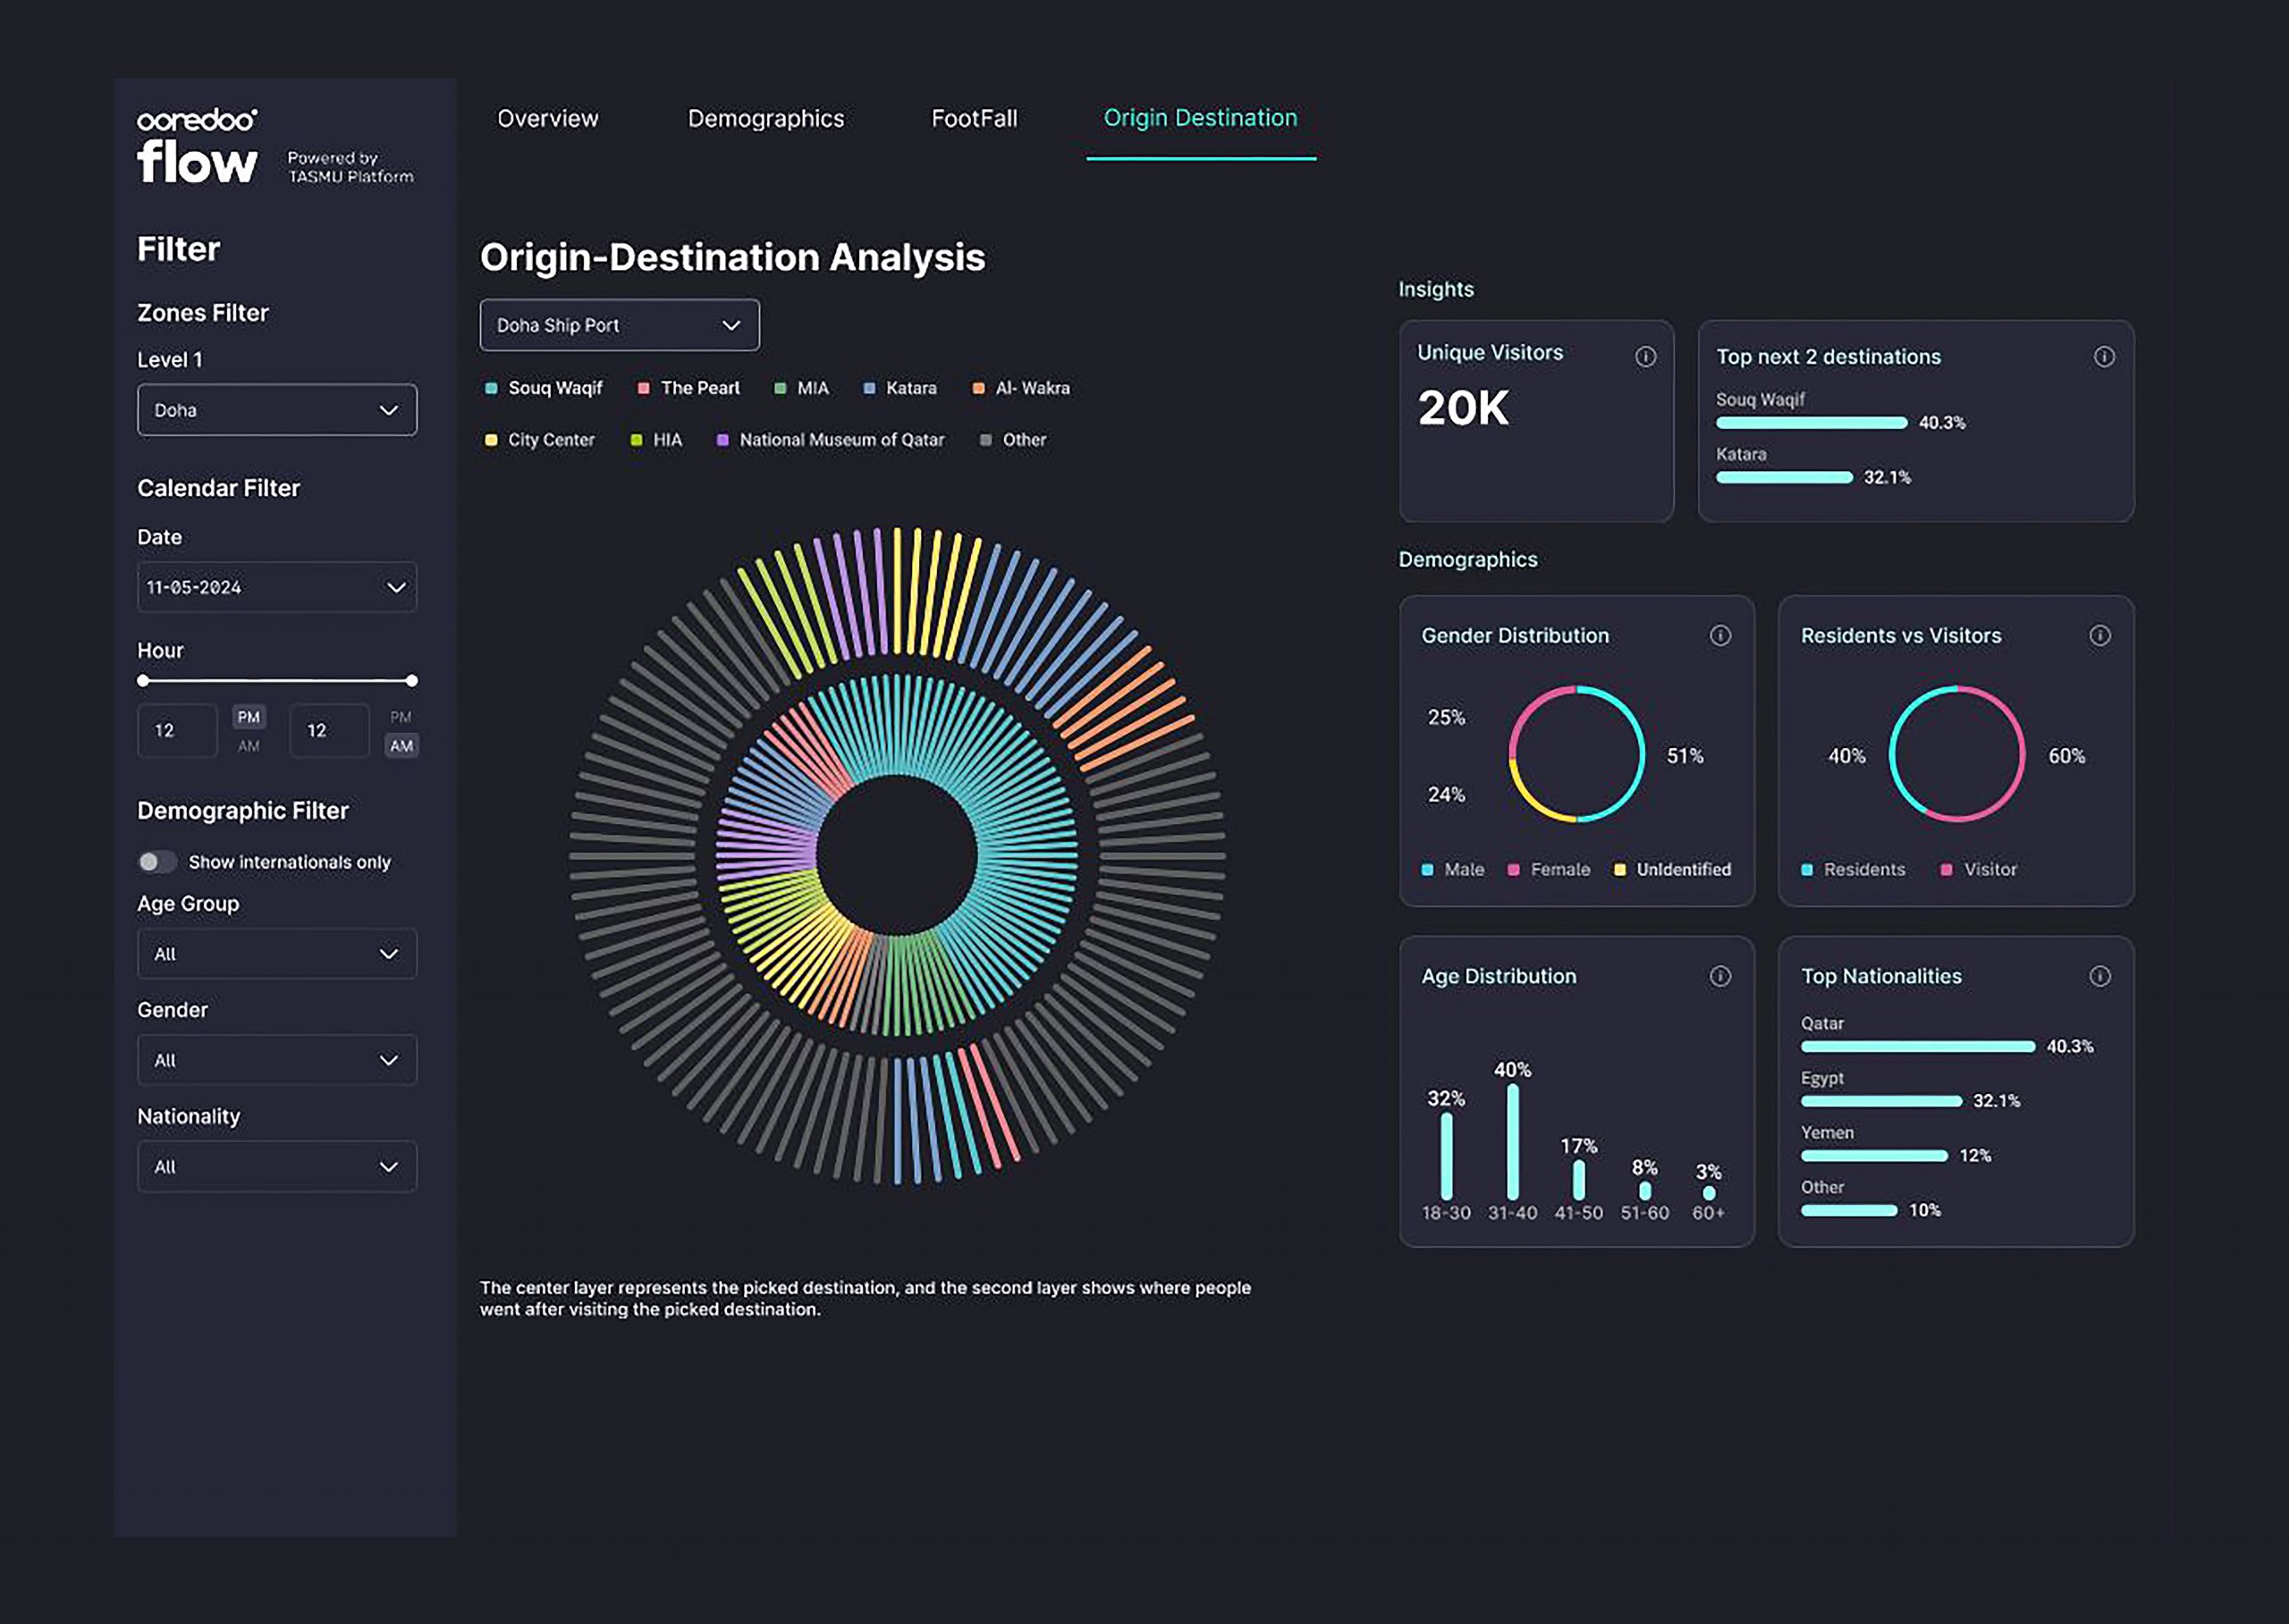Open the FootFall tab

pyautogui.click(x=974, y=119)
